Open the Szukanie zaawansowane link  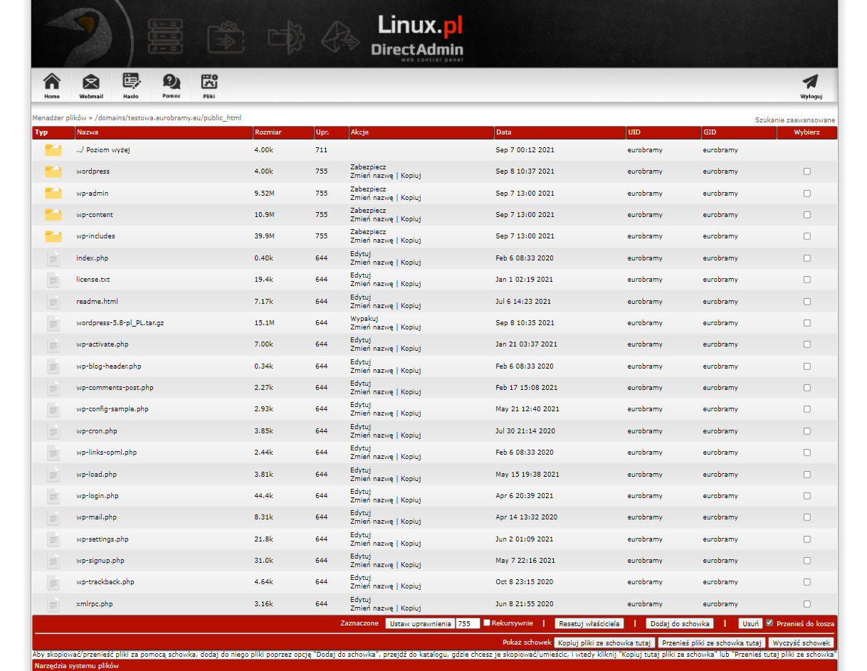(x=794, y=120)
